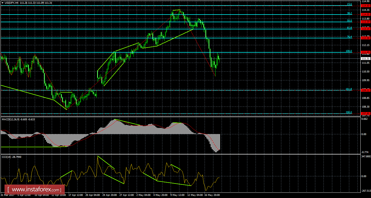Click the current price marker 111.31
This screenshot has width=371, height=198.
tap(366, 58)
